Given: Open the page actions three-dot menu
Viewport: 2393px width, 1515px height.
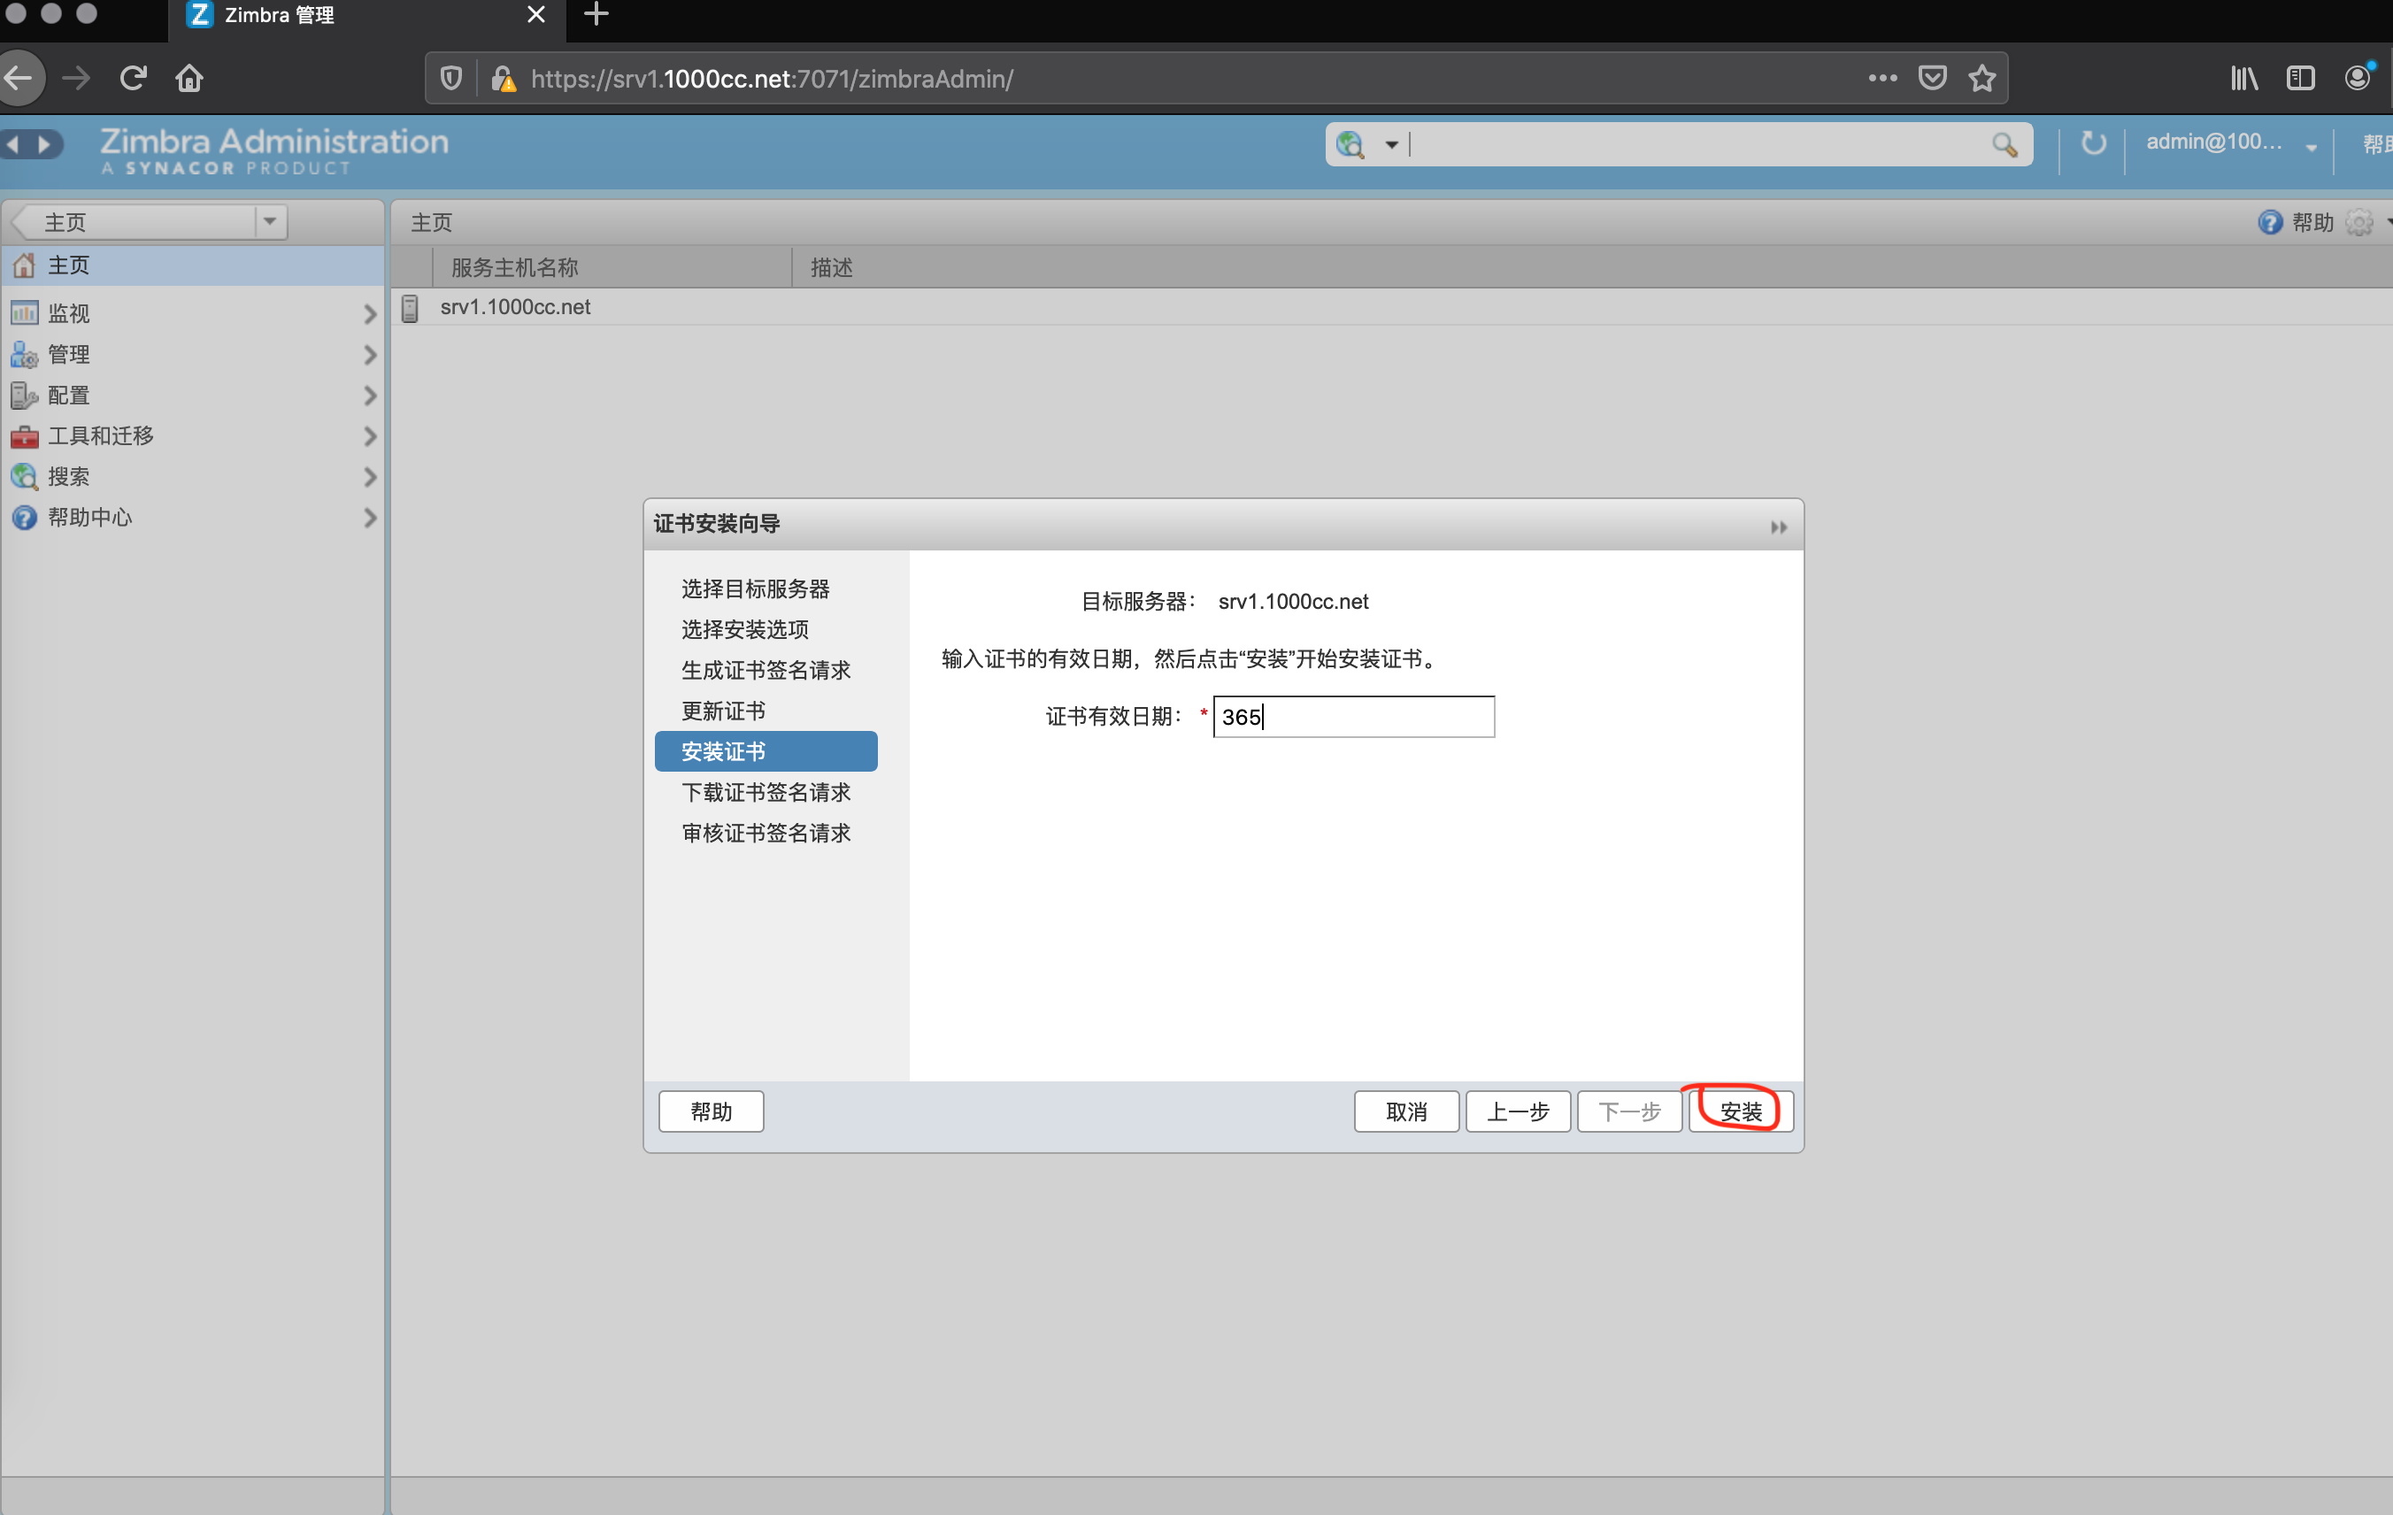Looking at the screenshot, I should [1882, 78].
